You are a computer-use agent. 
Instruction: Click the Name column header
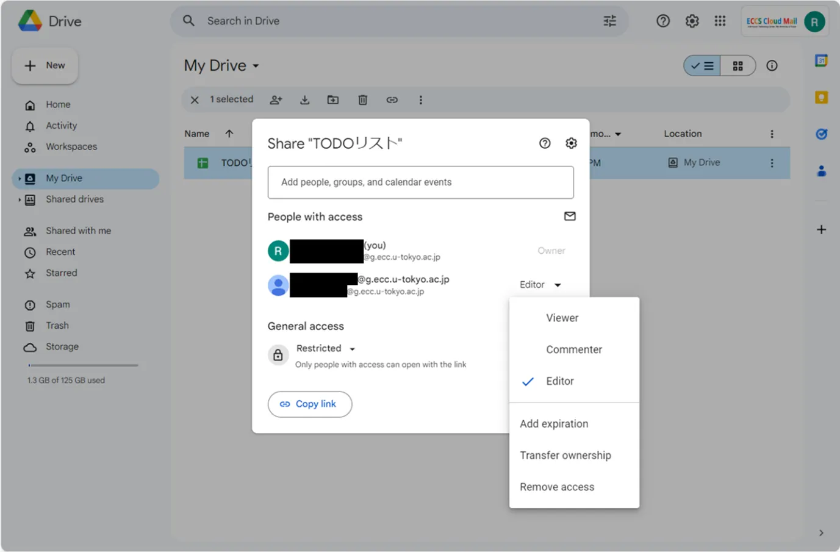pos(196,134)
